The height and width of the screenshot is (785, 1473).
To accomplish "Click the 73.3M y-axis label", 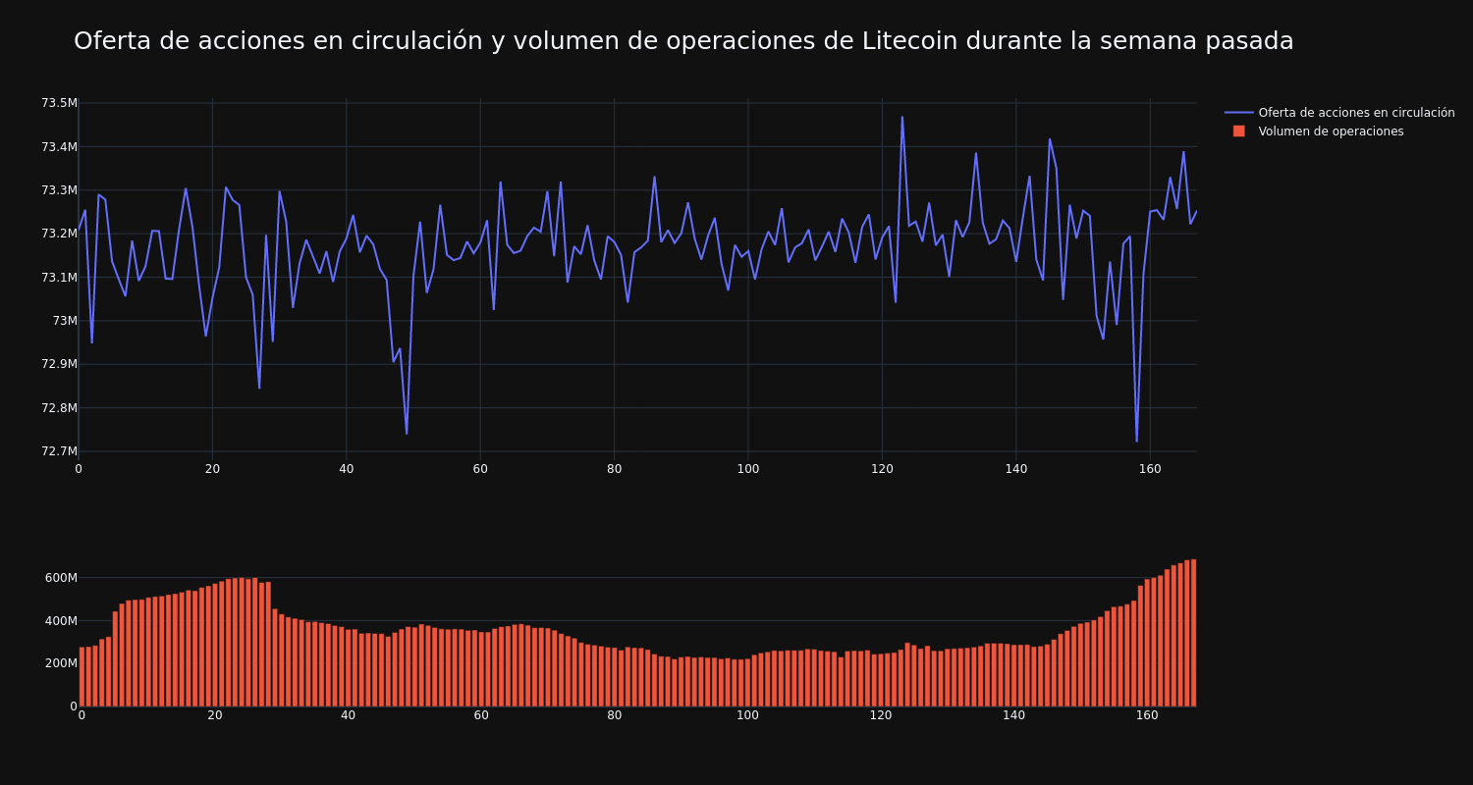I will pos(59,190).
